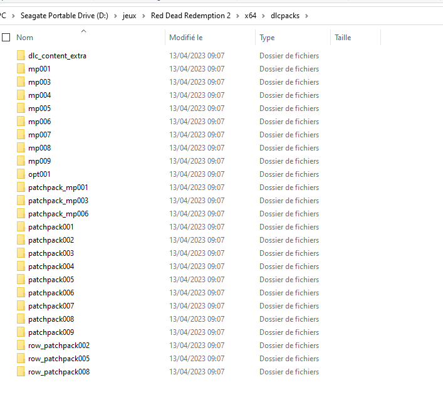
Task: Select the patchpack007 folder name
Action: tap(51, 306)
